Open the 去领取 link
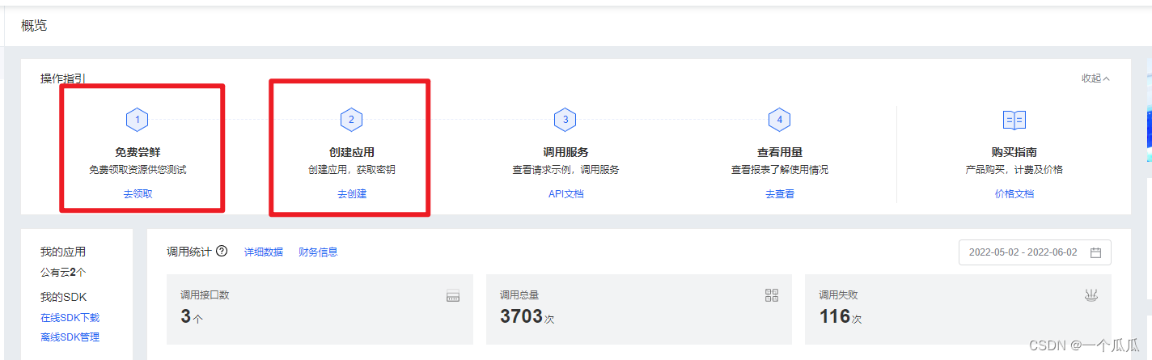Viewport: 1152px width, 360px height. (138, 194)
